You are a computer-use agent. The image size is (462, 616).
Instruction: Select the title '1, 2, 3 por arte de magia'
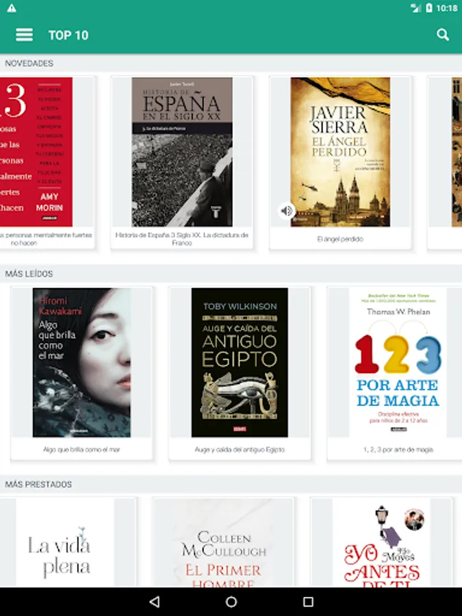click(398, 450)
